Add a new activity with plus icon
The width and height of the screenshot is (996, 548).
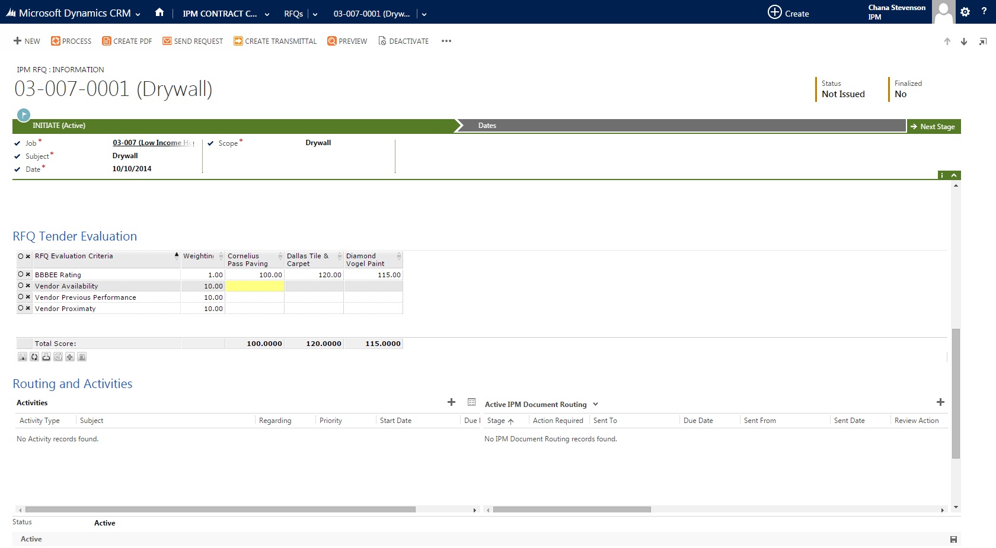(x=451, y=402)
